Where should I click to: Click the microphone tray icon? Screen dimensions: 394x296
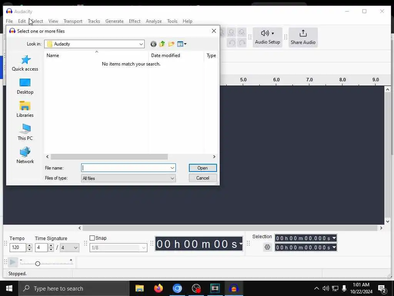tap(344, 288)
